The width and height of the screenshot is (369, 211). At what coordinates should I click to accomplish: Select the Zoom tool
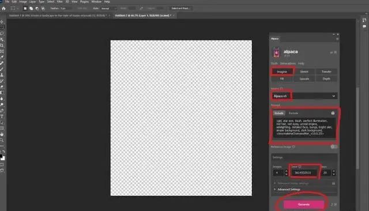pyautogui.click(x=2, y=140)
